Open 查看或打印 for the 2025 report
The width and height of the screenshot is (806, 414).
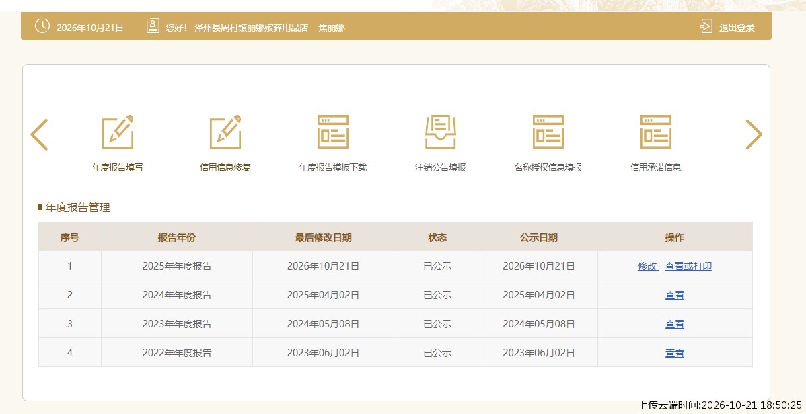[688, 266]
